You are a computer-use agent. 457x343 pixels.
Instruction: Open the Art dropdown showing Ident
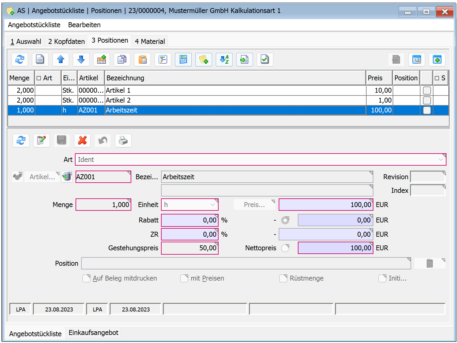coord(440,160)
